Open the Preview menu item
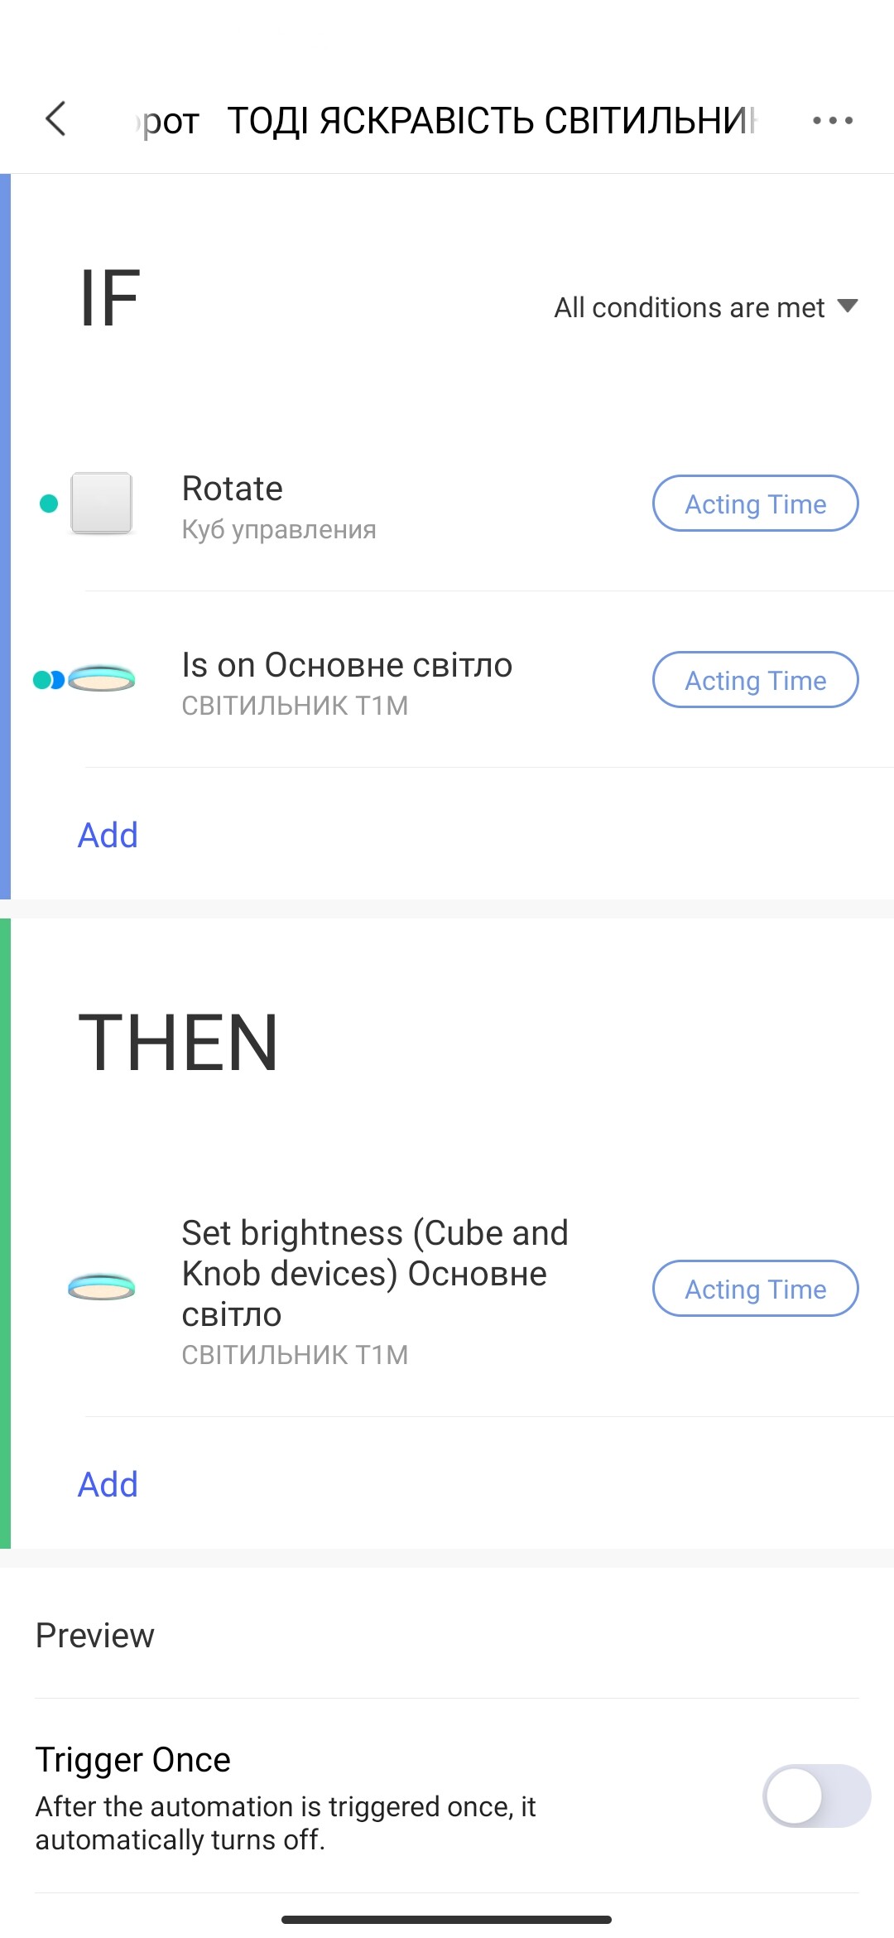The width and height of the screenshot is (894, 1938). coord(95,1636)
